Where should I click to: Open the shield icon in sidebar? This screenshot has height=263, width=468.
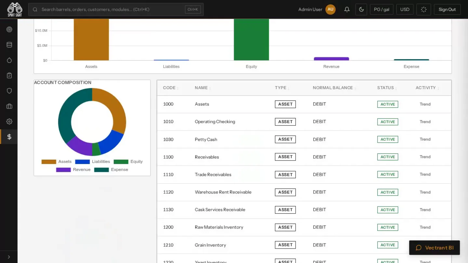[x=9, y=91]
